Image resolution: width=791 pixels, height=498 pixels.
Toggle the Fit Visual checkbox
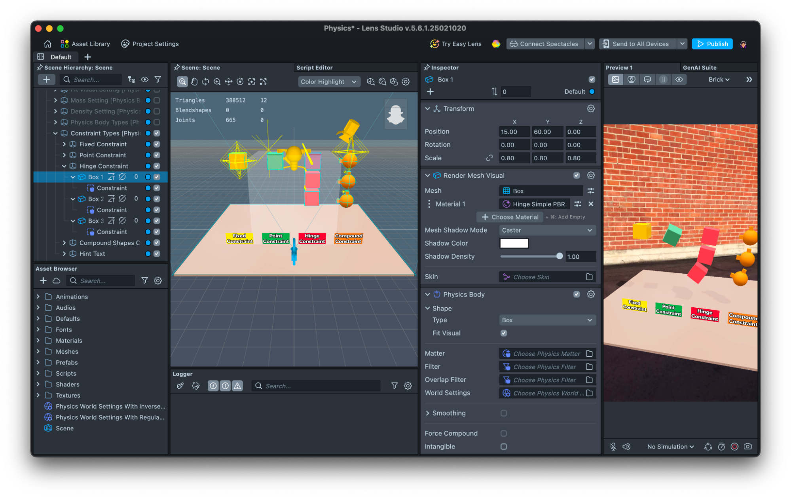(503, 333)
